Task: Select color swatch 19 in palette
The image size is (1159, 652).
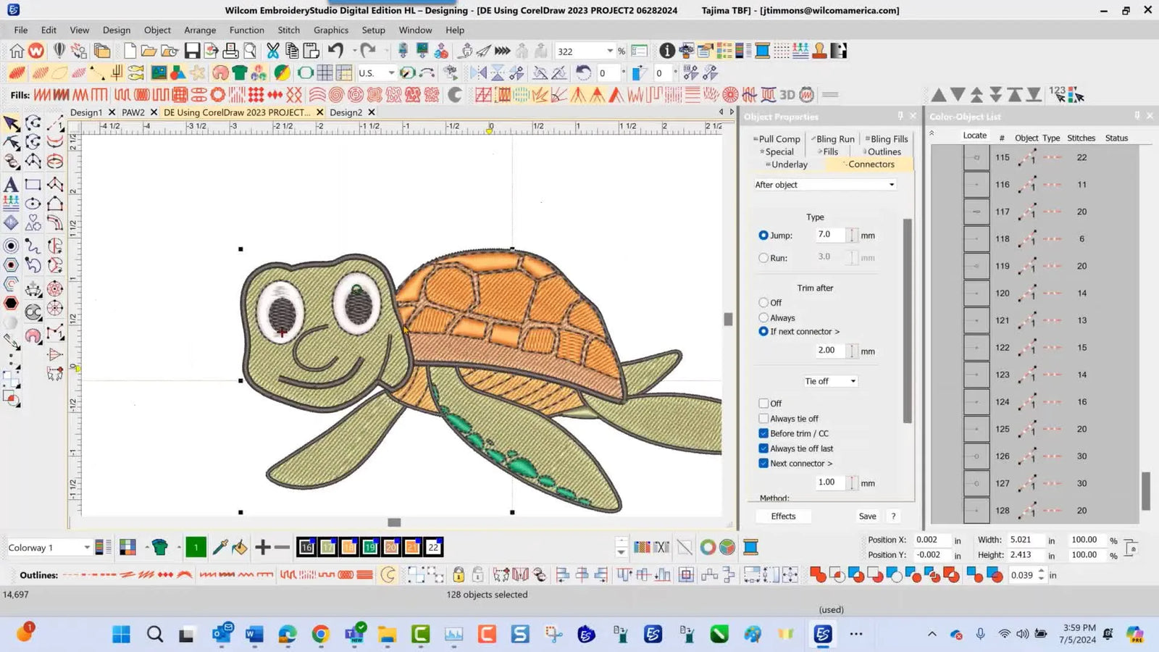Action: click(370, 547)
